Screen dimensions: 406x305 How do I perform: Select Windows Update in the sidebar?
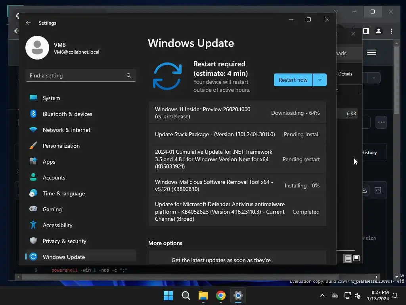(x=81, y=257)
